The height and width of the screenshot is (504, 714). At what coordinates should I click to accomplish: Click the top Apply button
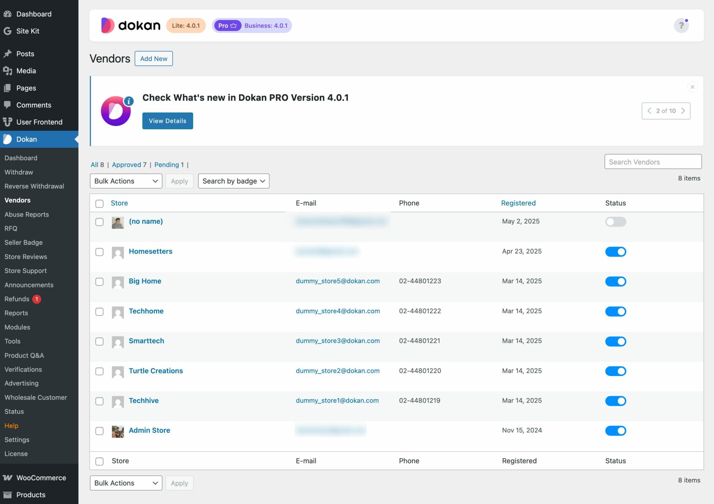[179, 181]
